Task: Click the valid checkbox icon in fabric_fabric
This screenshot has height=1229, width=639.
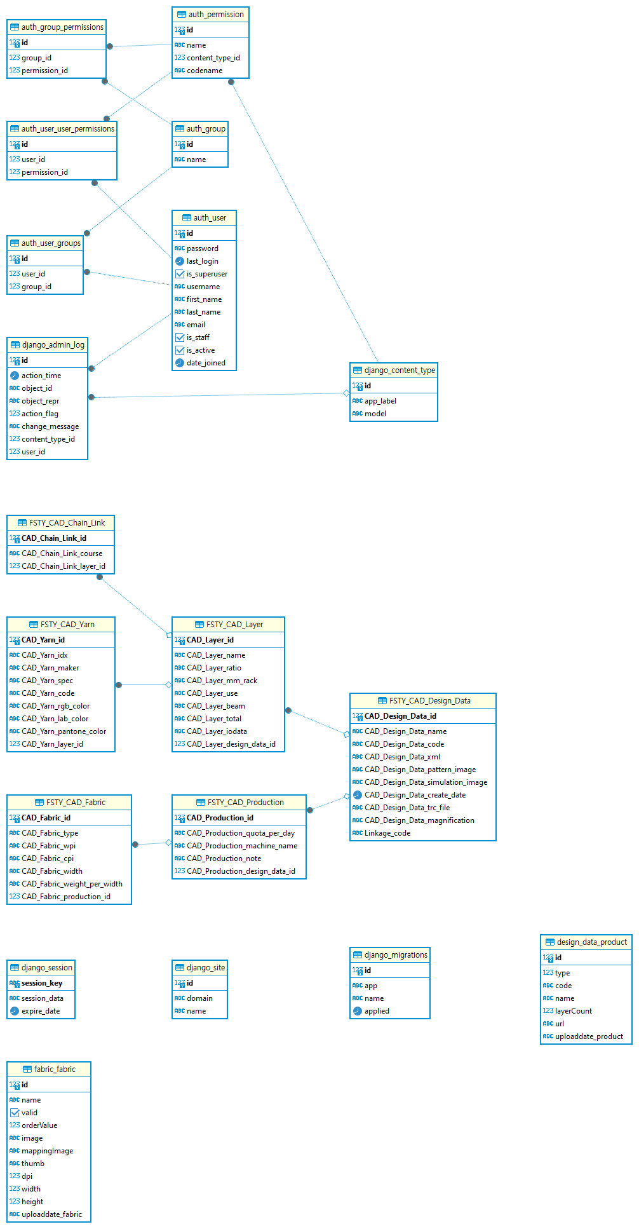Action: (x=15, y=1113)
